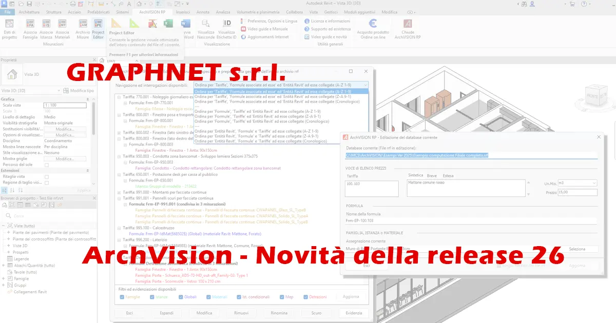Click Visualizza Etichette ID icon
Image resolution: width=616 pixels, height=323 pixels.
pos(227,24)
